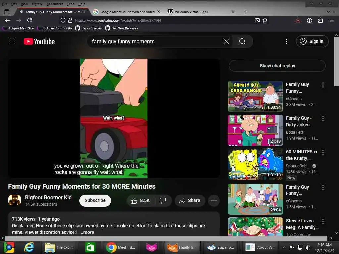
Task: Mute the playing Family Guy tab
Action: pos(22,12)
